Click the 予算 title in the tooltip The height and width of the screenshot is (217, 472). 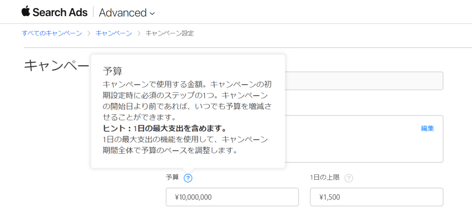point(112,71)
